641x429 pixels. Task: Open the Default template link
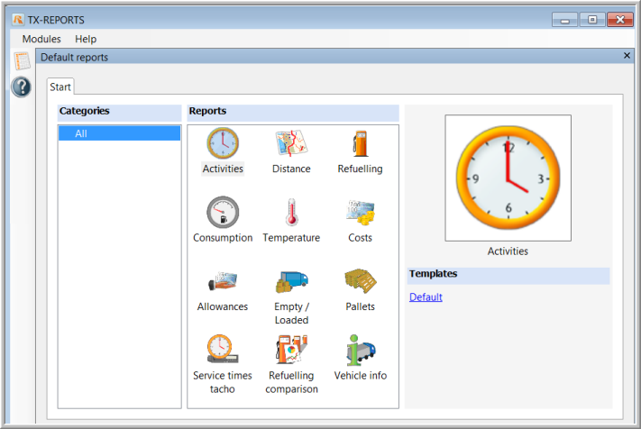(426, 297)
